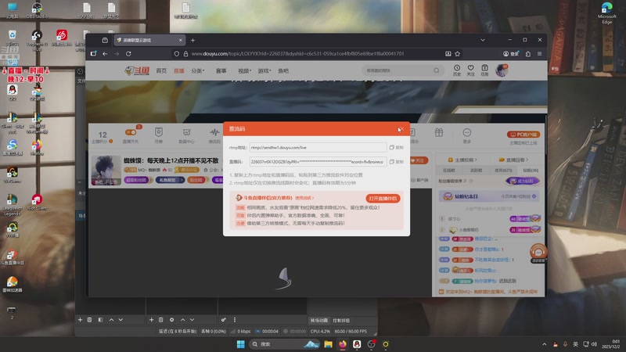Open the 关注 heart icon in header

point(471,70)
